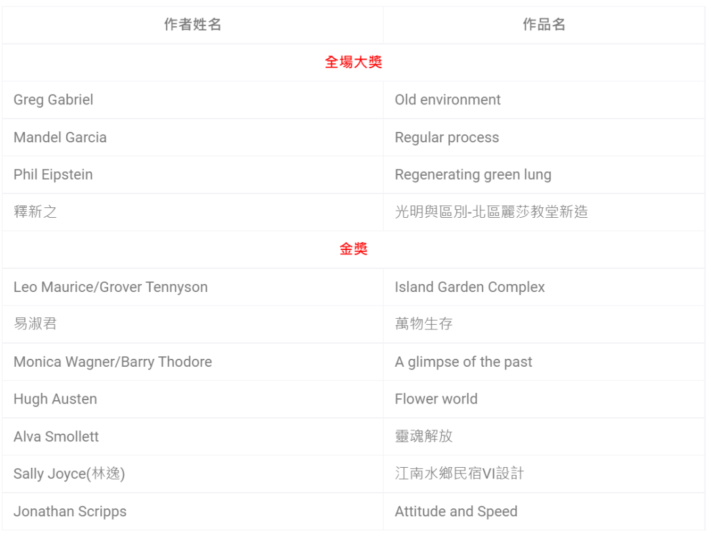Screen dimensions: 708x534
Task: Select authors Leo Maurice/Grover Tennyson
Action: [x=111, y=287]
